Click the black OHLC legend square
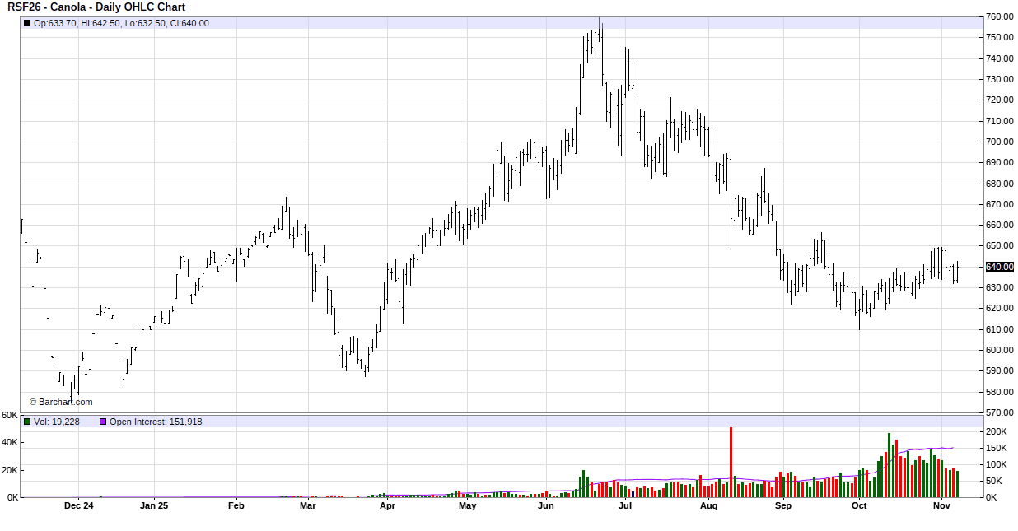The image size is (1018, 531). (27, 23)
